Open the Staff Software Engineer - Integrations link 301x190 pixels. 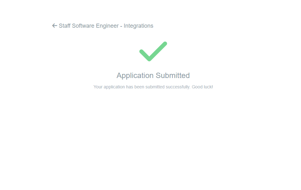106,26
